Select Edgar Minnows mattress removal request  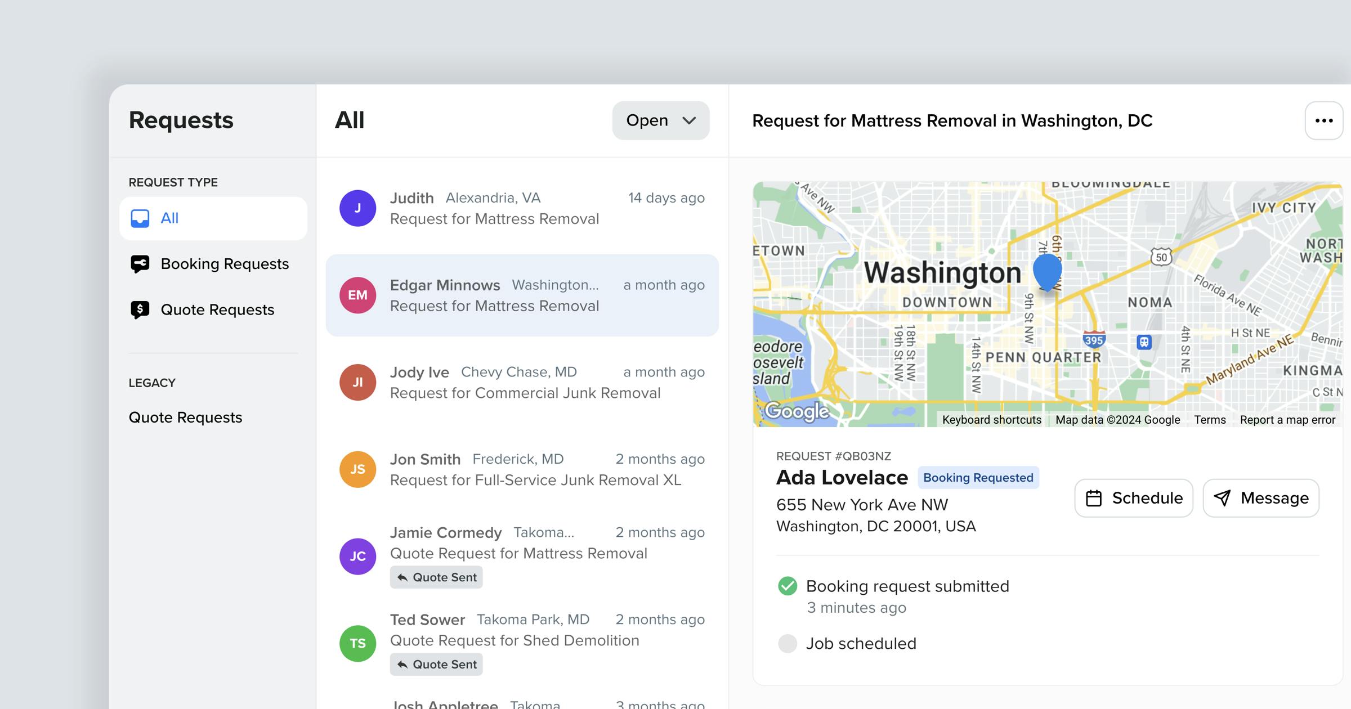point(522,295)
